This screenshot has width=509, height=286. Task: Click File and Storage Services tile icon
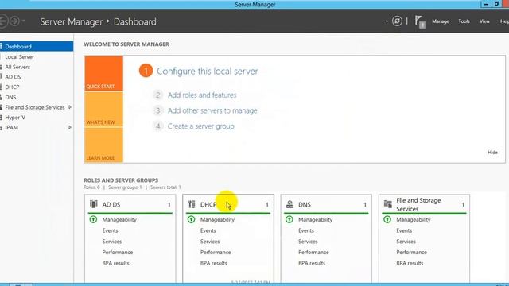388,204
